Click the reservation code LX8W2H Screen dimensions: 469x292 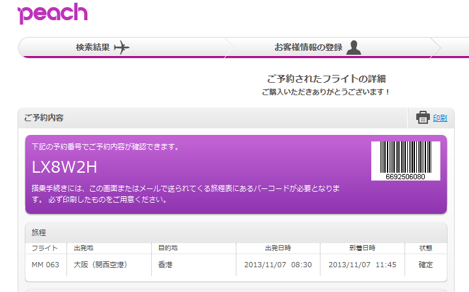(x=64, y=167)
